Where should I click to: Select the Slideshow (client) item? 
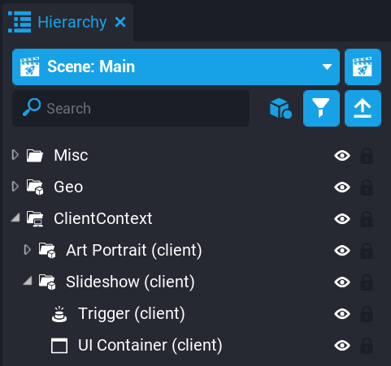(x=130, y=282)
